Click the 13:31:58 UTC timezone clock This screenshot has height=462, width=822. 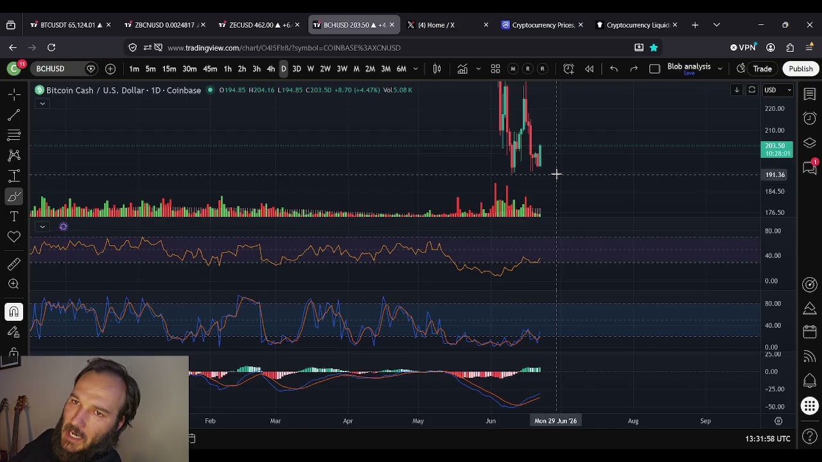point(767,439)
